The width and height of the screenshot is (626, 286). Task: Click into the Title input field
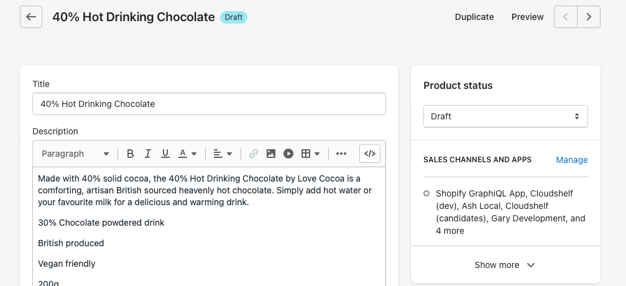click(209, 104)
